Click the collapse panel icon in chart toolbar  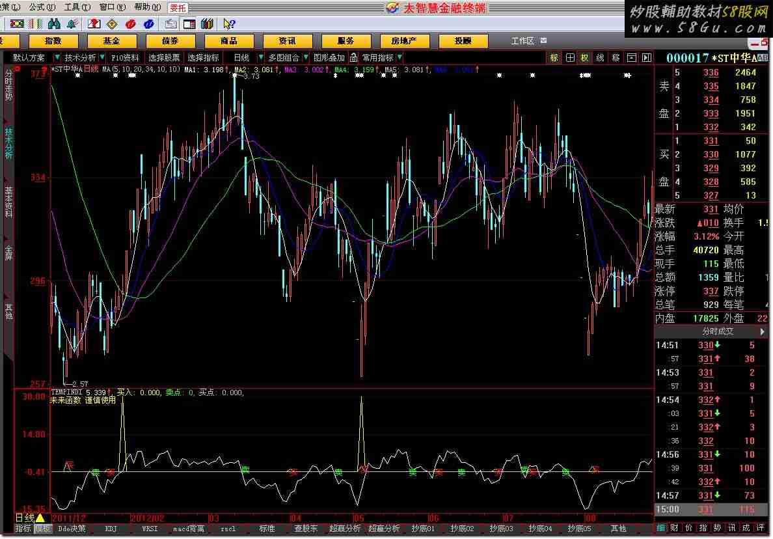[632, 58]
